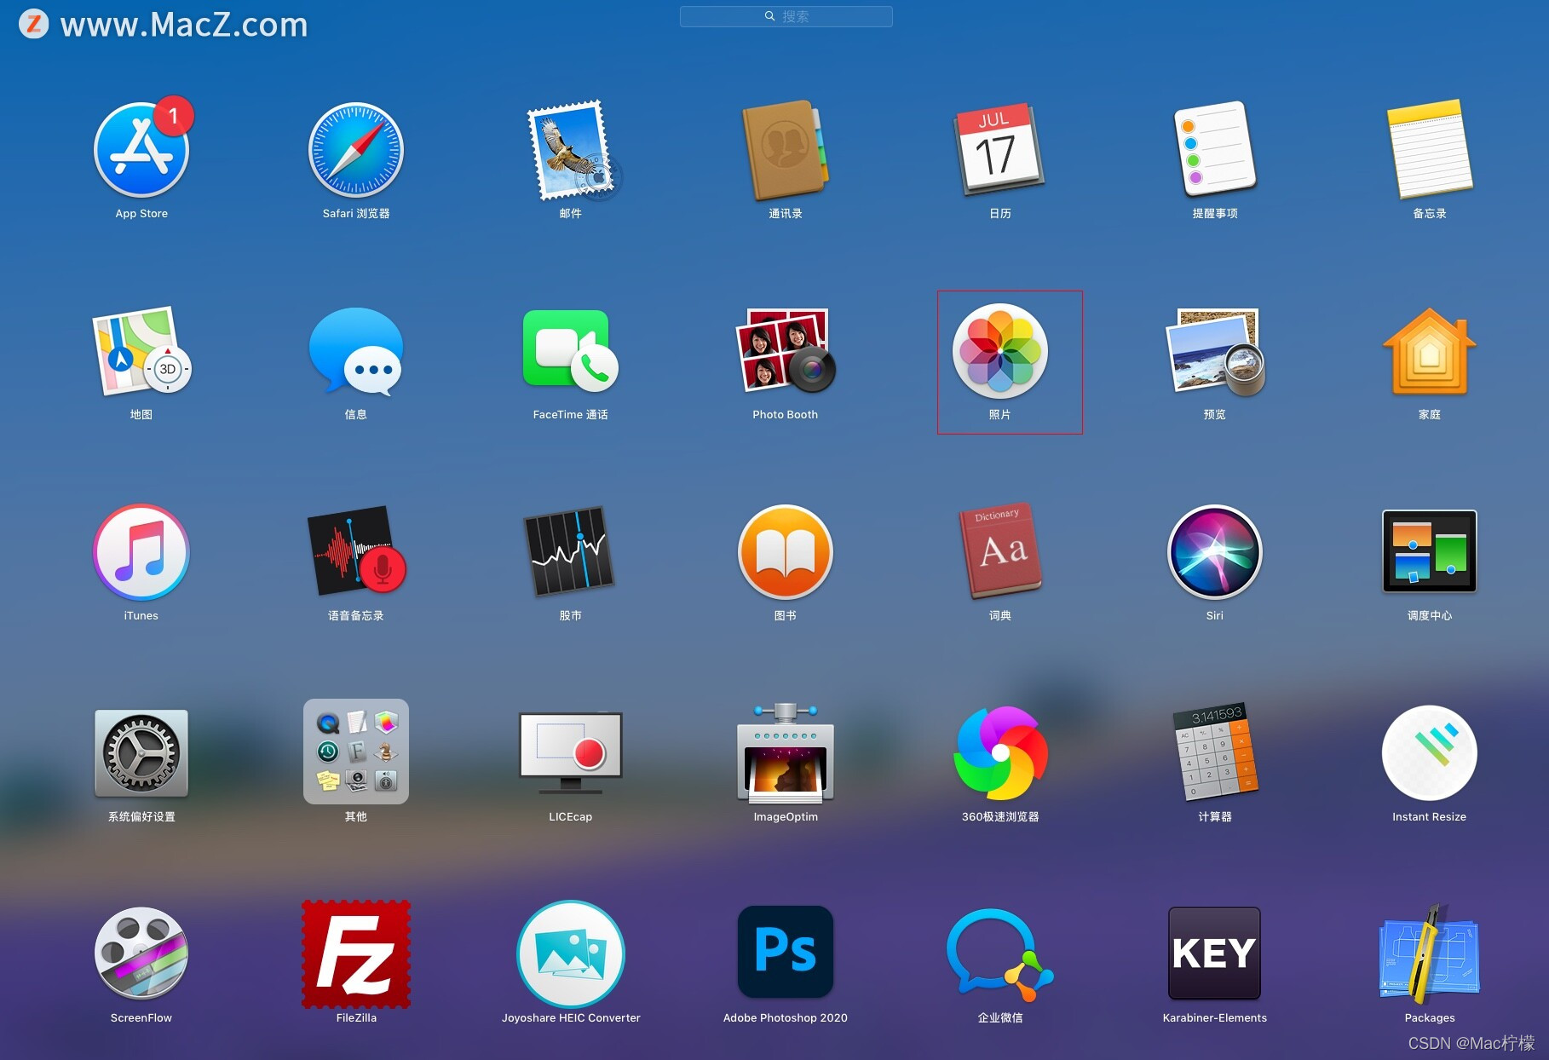This screenshot has height=1060, width=1549.
Task: Launch 信息 Messages app
Action: coord(356,351)
